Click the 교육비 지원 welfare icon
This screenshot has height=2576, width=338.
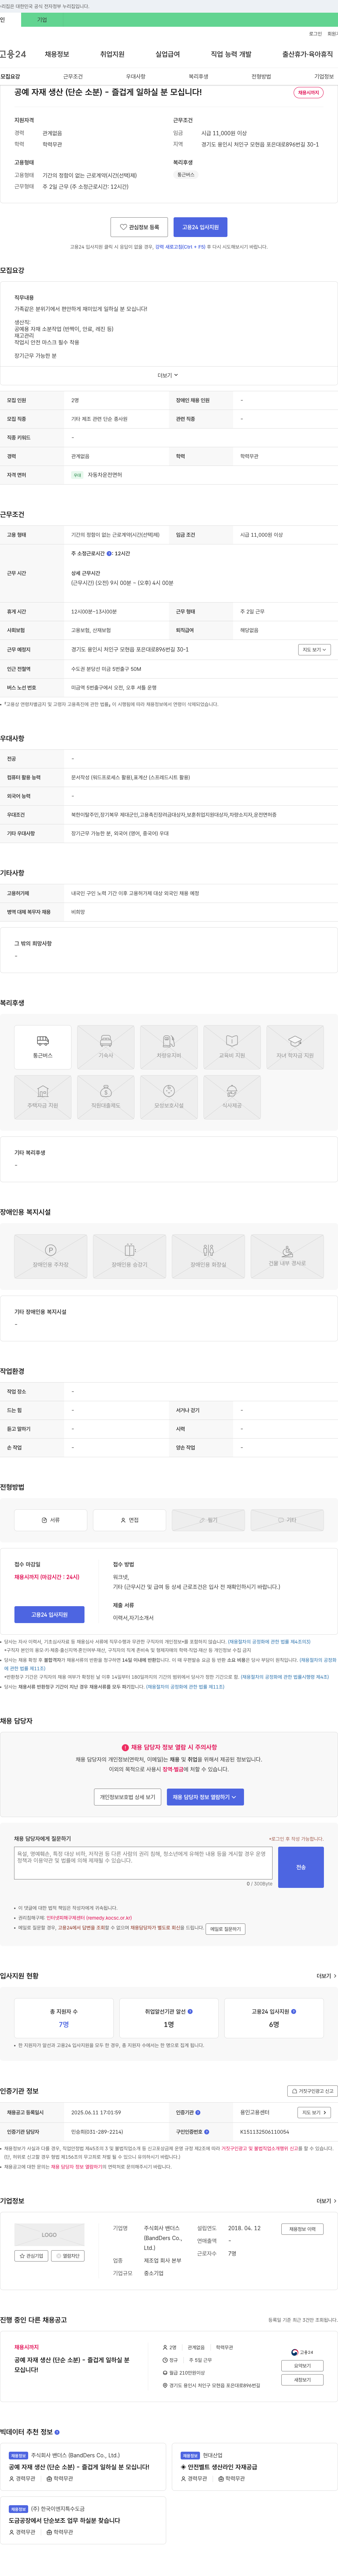tap(232, 1047)
